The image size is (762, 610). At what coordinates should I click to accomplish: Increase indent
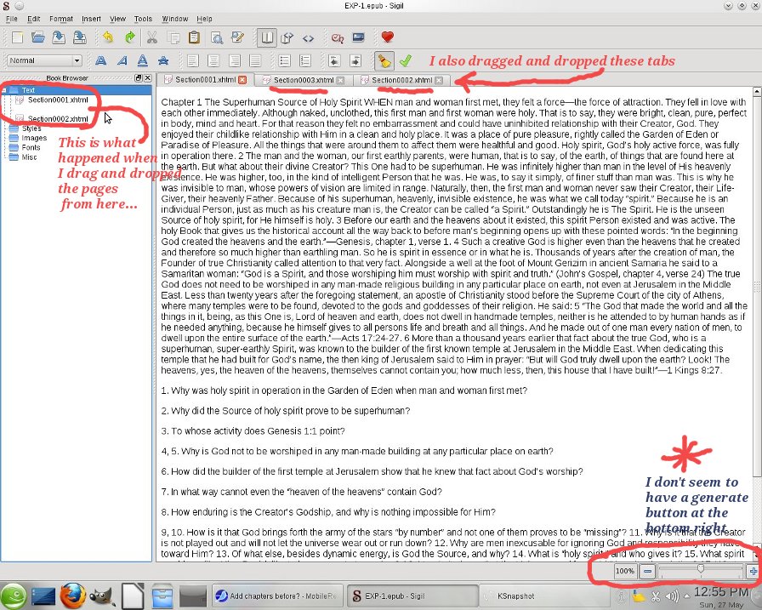(x=355, y=60)
